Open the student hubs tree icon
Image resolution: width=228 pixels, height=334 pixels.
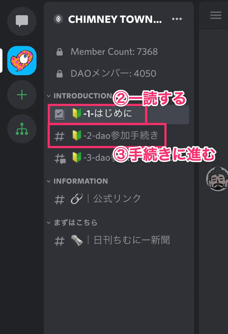(22, 129)
